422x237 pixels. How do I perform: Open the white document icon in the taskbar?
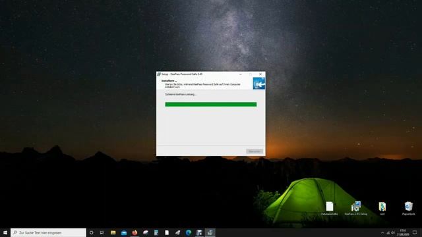click(x=167, y=232)
